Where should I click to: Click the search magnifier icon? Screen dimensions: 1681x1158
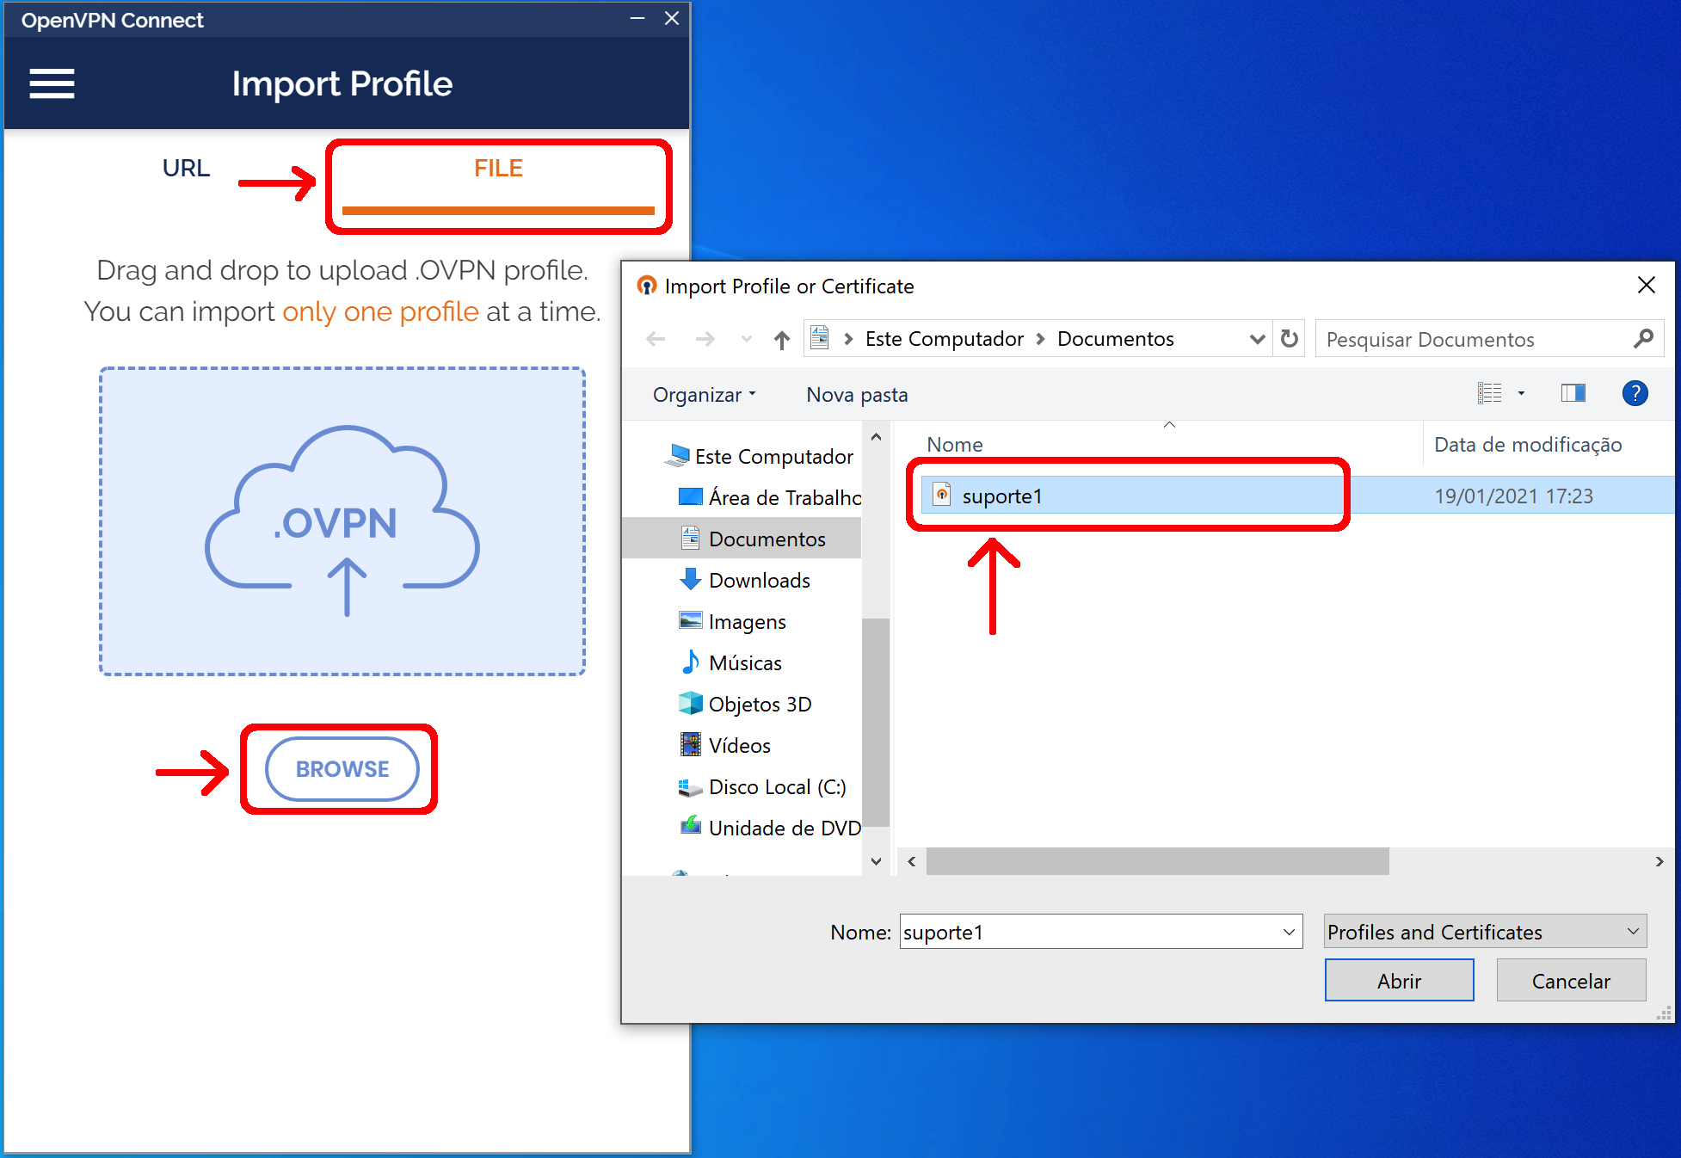(x=1643, y=339)
